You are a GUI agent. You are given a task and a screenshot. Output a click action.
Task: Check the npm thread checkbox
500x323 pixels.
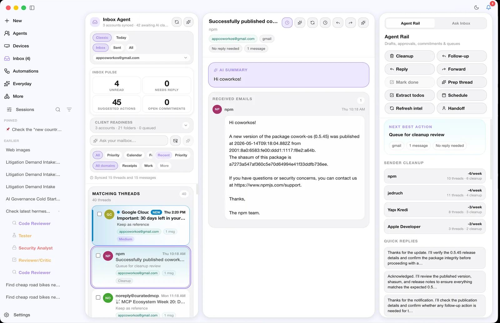pos(98,255)
